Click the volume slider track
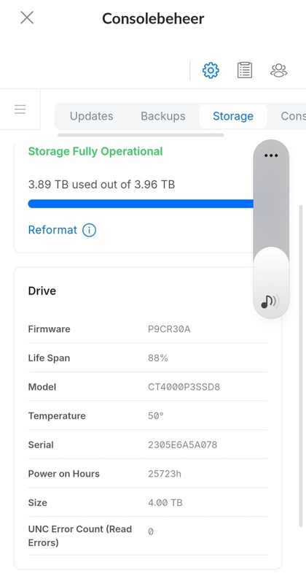The image size is (306, 584). coord(271,229)
